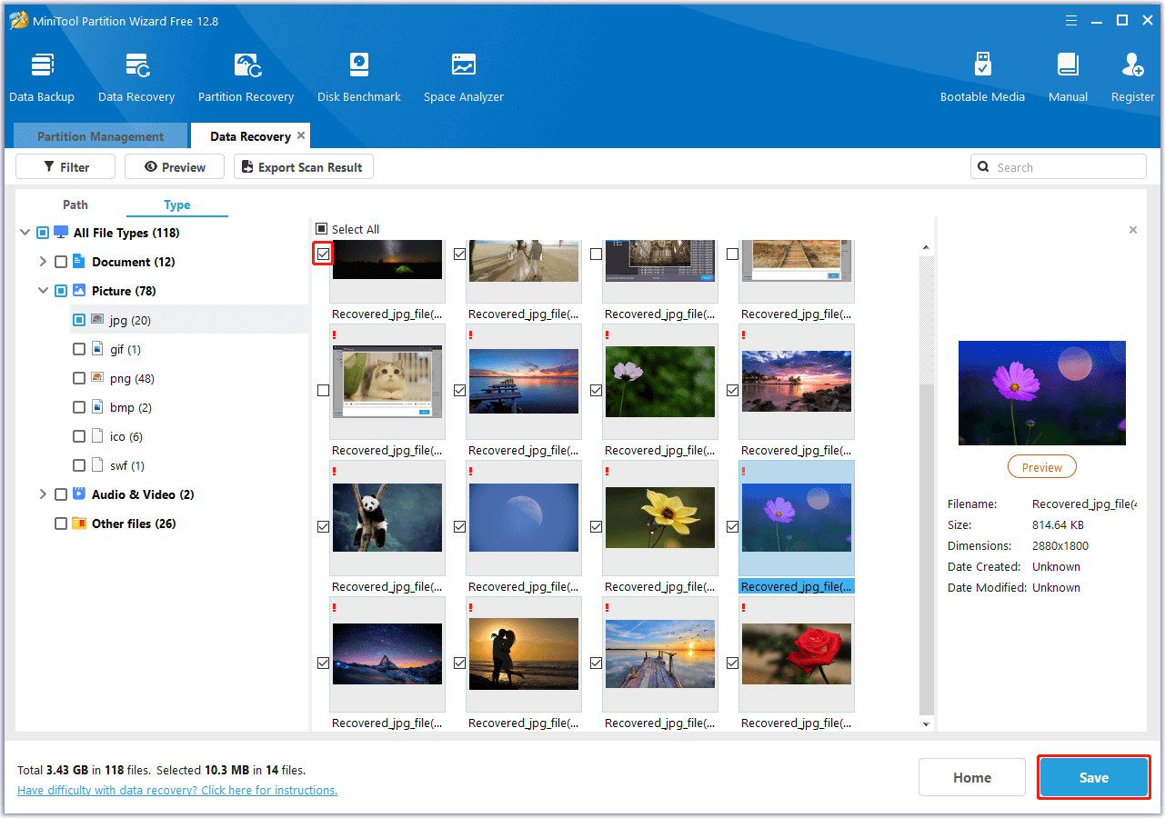Click the All File Types monitor icon
1165x818 pixels.
click(61, 233)
